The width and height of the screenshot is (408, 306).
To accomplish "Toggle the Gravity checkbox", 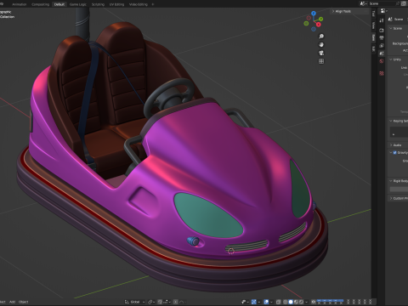I will click(394, 152).
